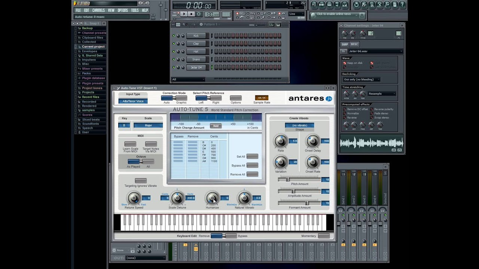The image size is (479, 269).
Task: Click the Onset Delay knob
Action: [312, 141]
